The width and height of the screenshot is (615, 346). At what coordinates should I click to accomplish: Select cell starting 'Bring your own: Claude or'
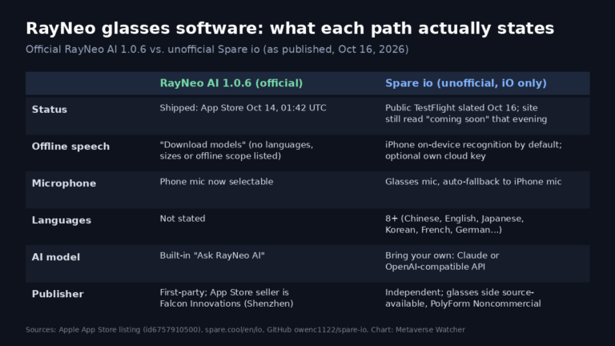(x=442, y=261)
